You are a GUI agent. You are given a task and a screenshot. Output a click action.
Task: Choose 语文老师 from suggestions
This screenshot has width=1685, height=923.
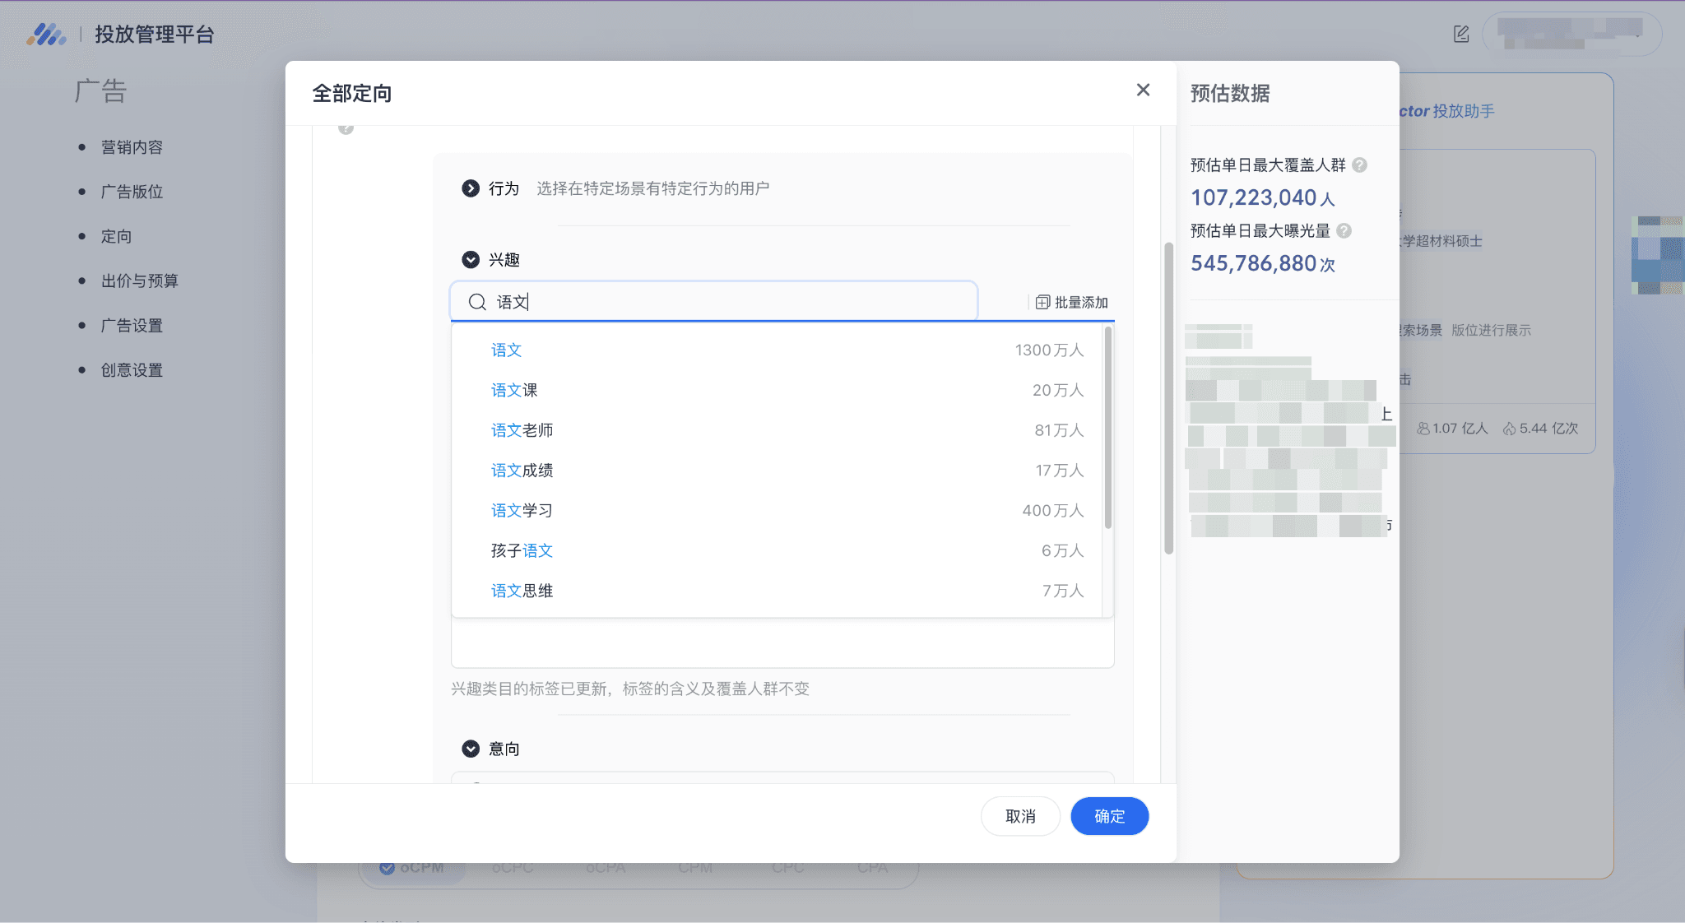point(522,430)
